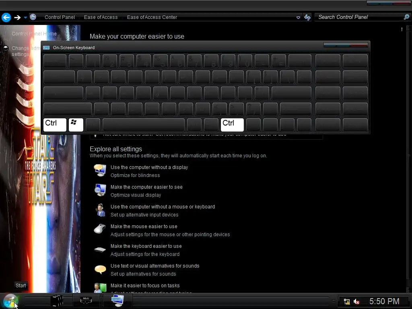412x309 pixels.
Task: Click the Make computer easier to see icon
Action: pos(100,190)
